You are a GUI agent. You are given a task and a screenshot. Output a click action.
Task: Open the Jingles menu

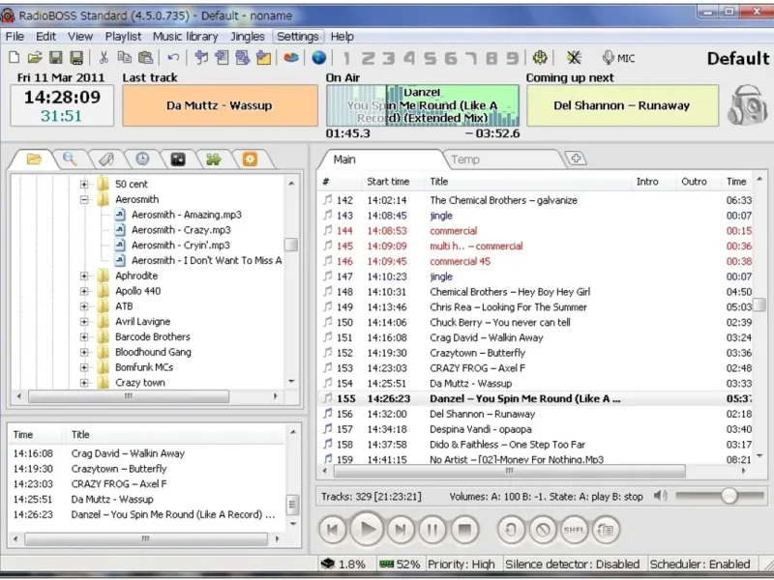click(248, 37)
